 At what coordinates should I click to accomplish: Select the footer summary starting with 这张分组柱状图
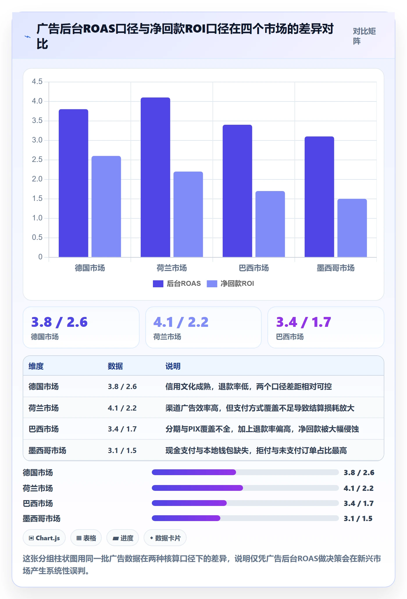202,565
